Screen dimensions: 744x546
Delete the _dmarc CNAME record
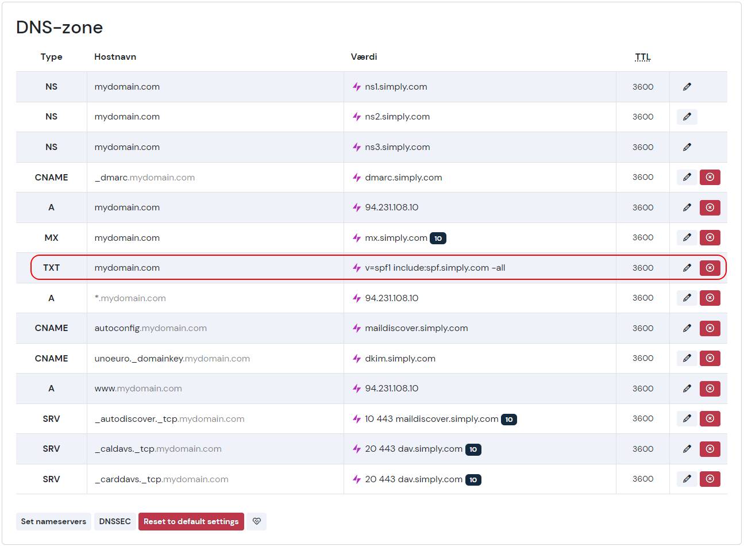tap(710, 177)
